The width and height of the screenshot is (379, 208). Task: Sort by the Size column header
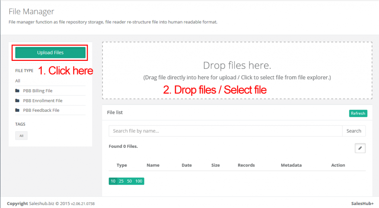(215, 165)
